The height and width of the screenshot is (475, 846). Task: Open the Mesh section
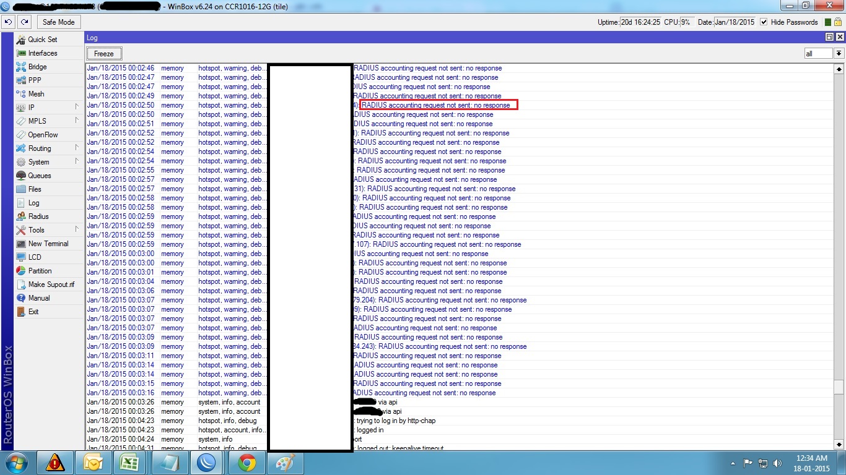point(36,94)
